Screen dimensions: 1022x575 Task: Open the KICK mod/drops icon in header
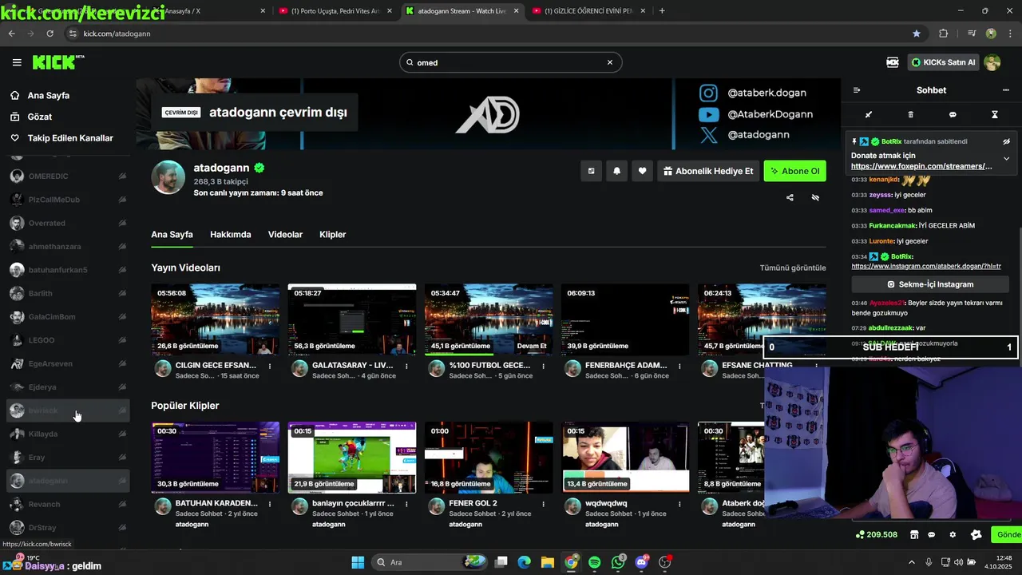[x=893, y=62]
